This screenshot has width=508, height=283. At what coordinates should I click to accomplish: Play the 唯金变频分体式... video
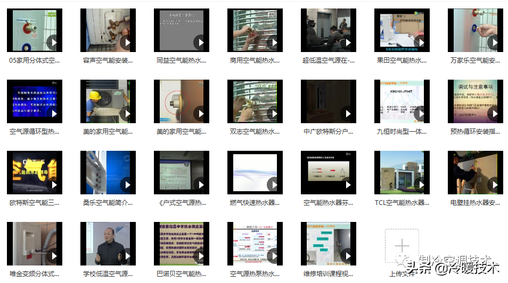(53, 256)
